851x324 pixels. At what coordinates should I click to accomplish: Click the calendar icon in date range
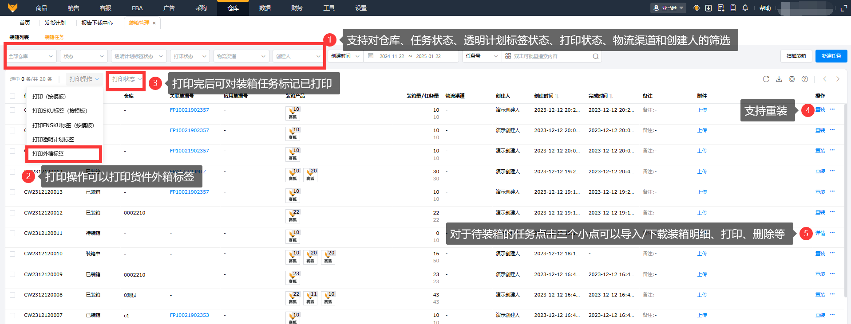click(371, 56)
